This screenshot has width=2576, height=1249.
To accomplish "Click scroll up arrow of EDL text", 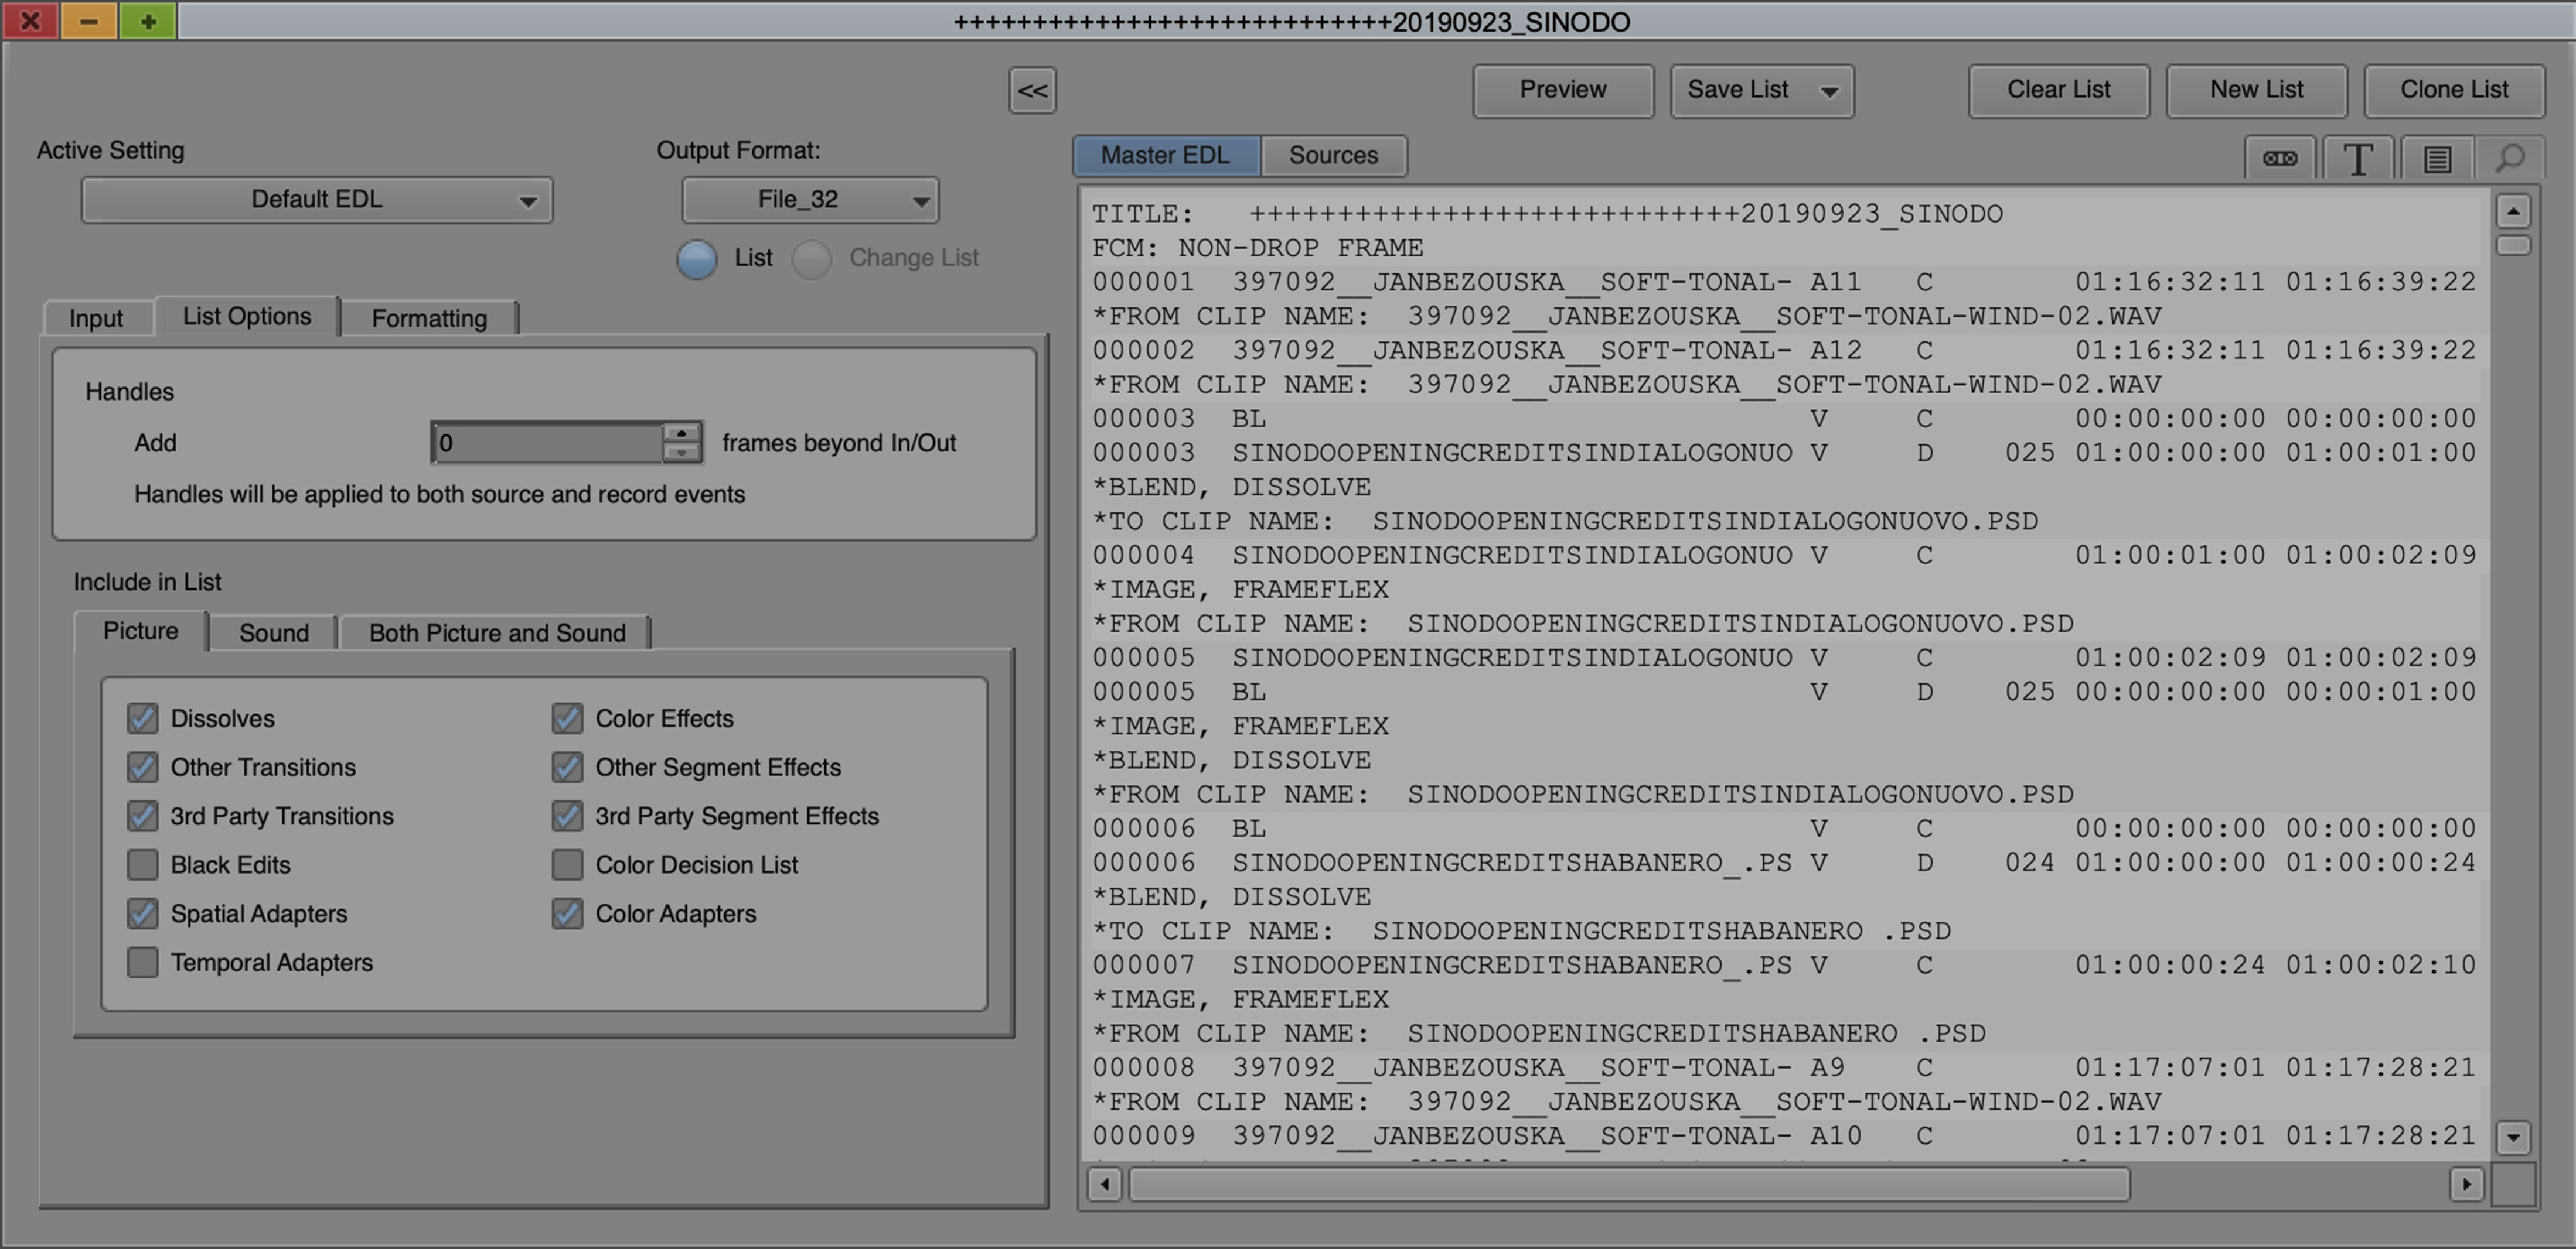I will pos(2512,211).
